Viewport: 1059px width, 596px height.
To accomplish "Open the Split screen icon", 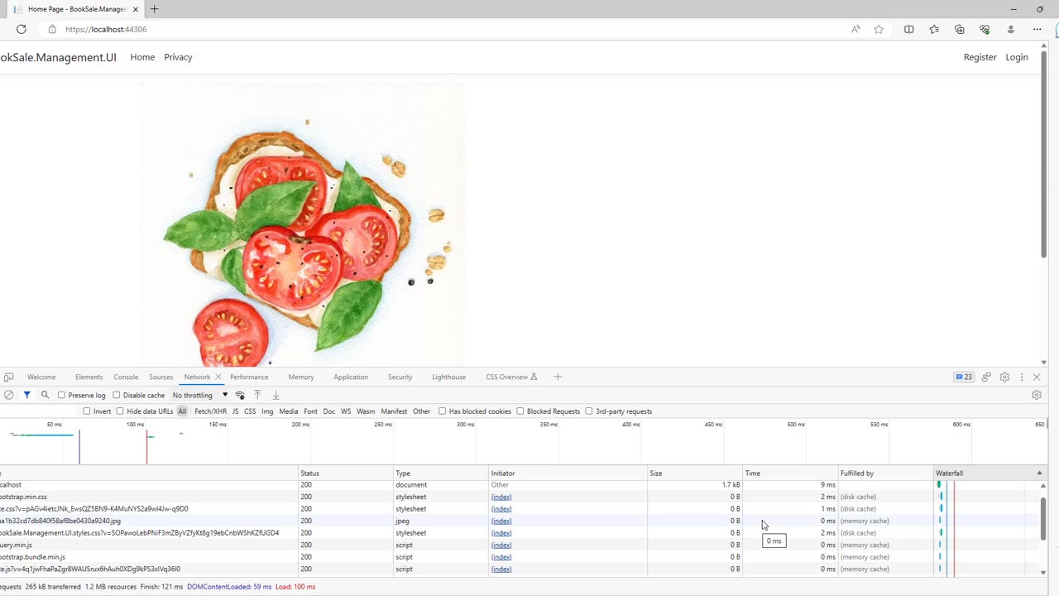I will tap(908, 29).
